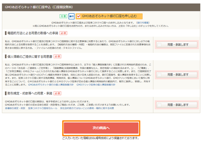
Task: Open the 銀行代理業 link
Action: (x=143, y=23)
